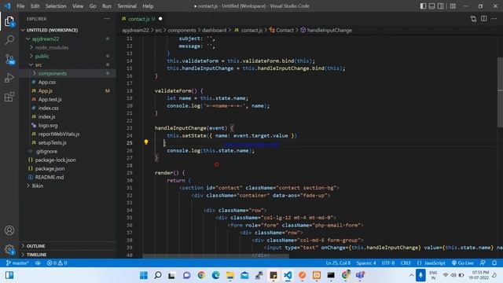Click the CRLF end-of-line selector
This screenshot has width=503, height=283.
406,263
